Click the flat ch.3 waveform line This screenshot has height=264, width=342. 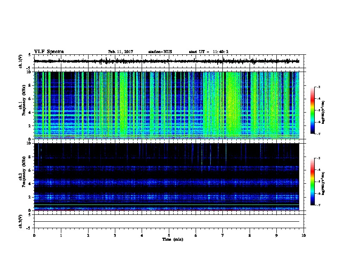coord(167,222)
